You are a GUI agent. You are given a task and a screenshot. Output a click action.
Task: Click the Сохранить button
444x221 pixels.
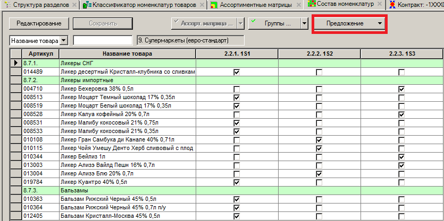pyautogui.click(x=103, y=23)
